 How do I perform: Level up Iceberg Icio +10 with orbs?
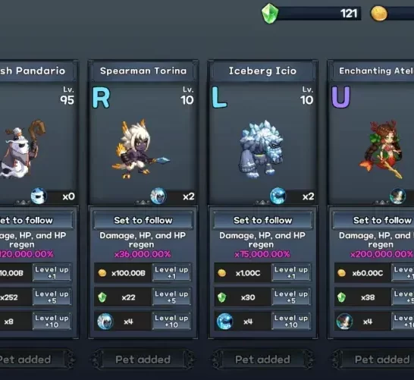(x=291, y=322)
